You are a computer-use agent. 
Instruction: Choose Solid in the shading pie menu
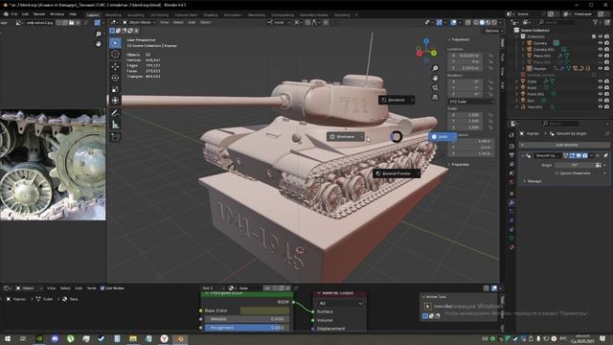pyautogui.click(x=443, y=137)
